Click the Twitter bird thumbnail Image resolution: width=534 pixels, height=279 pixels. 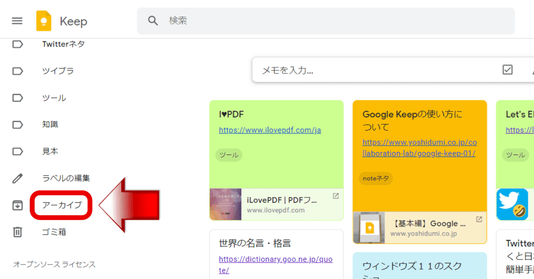(x=512, y=204)
